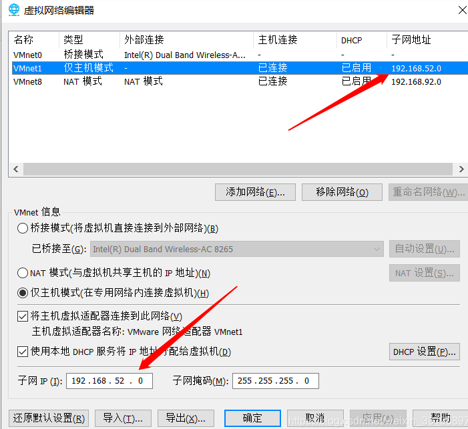Click the Virtual Network Editor title icon
The height and width of the screenshot is (429, 468).
(x=13, y=10)
